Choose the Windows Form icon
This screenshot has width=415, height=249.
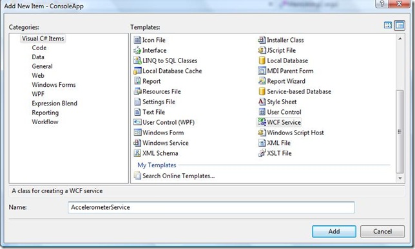point(137,133)
